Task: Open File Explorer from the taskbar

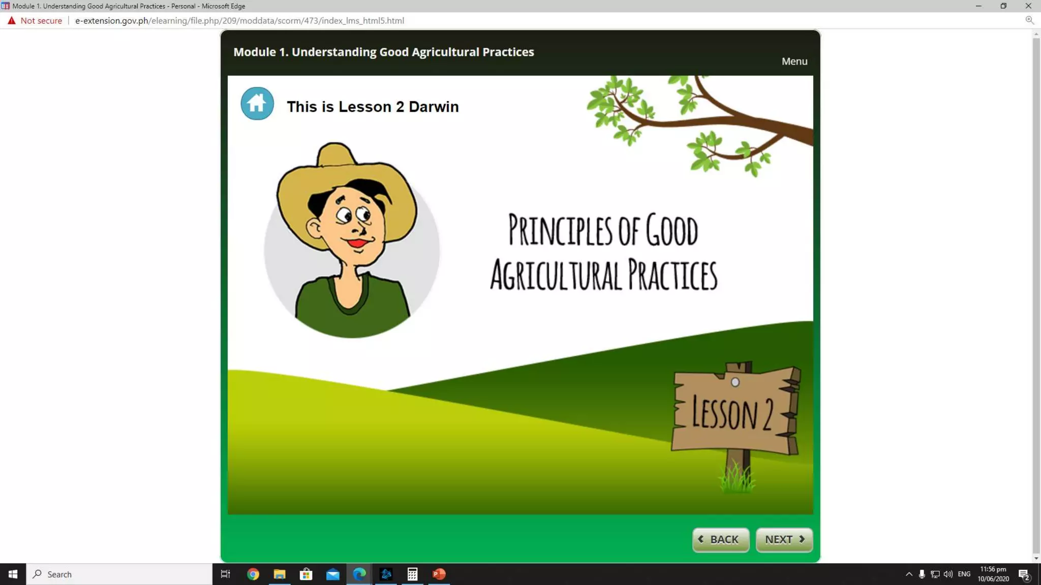Action: click(280, 574)
